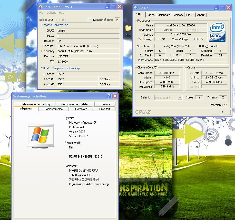Screen dimensions: 235x220
Task: Click the Bus Speed value 400.0 MHz
Action: click(167, 82)
